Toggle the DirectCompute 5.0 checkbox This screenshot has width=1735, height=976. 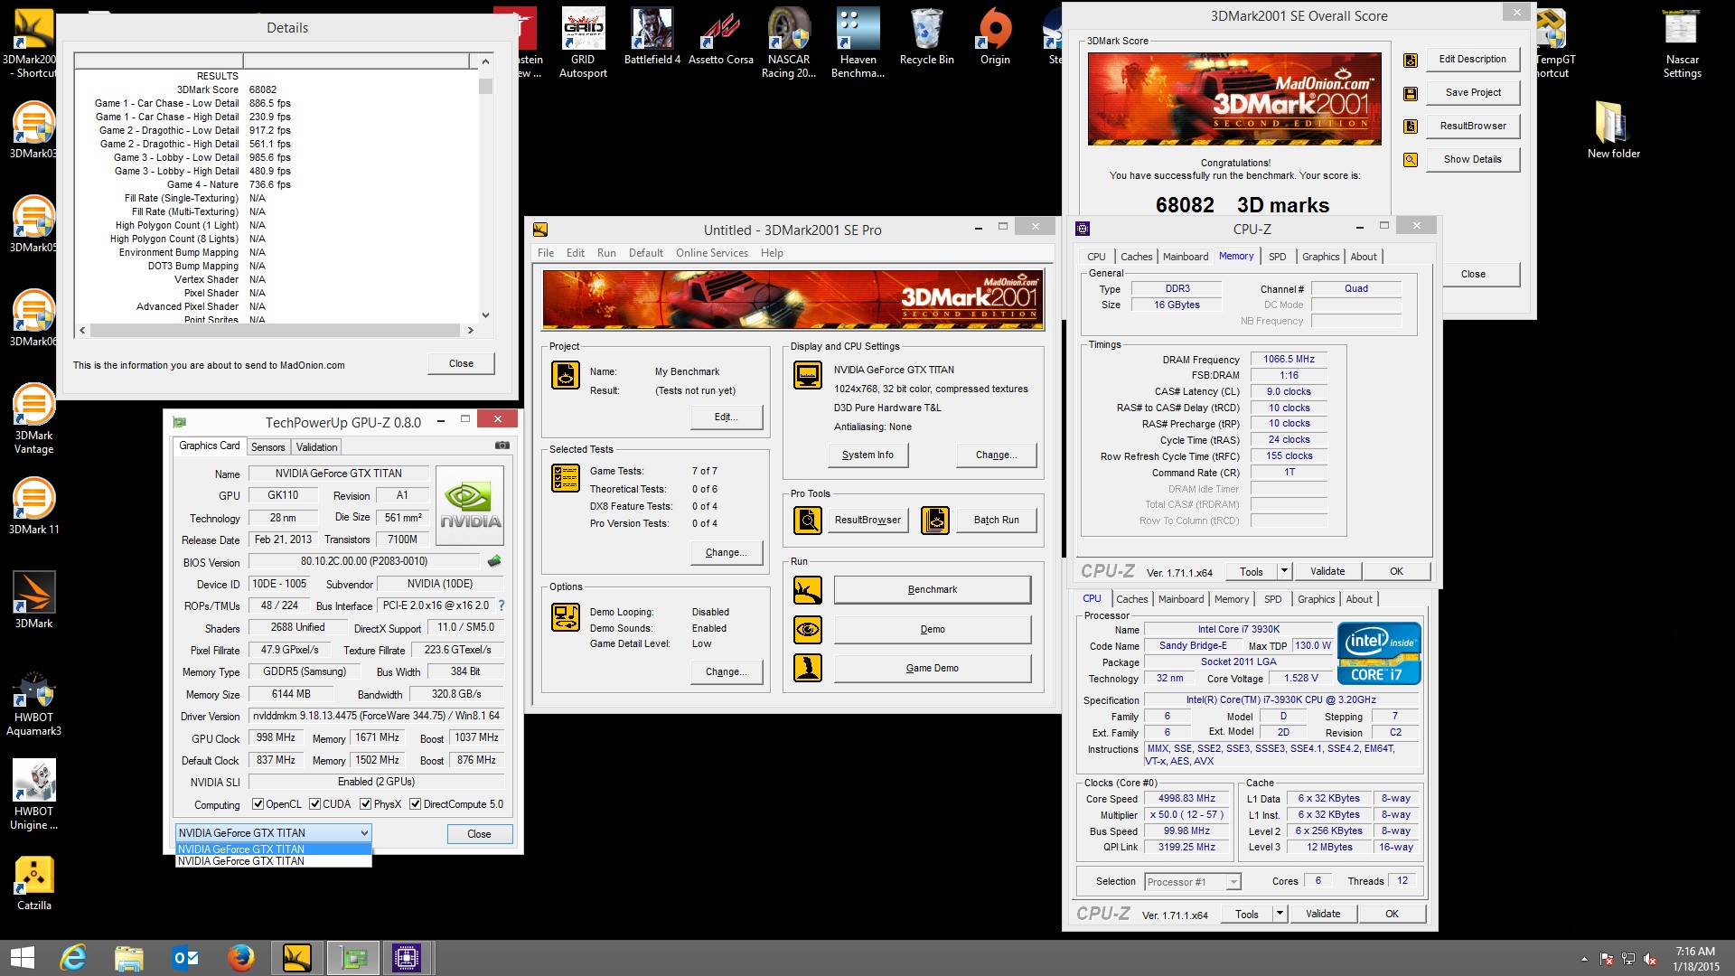415,804
